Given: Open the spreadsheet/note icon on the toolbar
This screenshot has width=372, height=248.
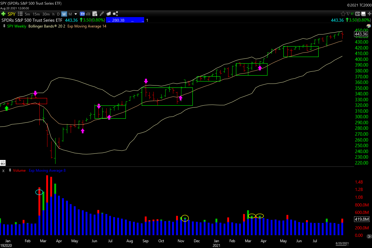Looking at the screenshot, I should pyautogui.click(x=95, y=14).
